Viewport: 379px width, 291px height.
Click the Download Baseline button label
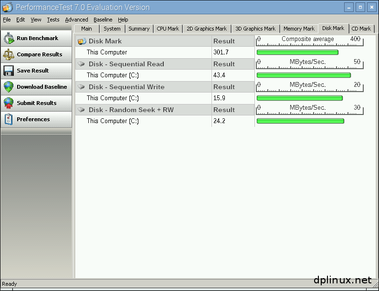[x=42, y=87]
